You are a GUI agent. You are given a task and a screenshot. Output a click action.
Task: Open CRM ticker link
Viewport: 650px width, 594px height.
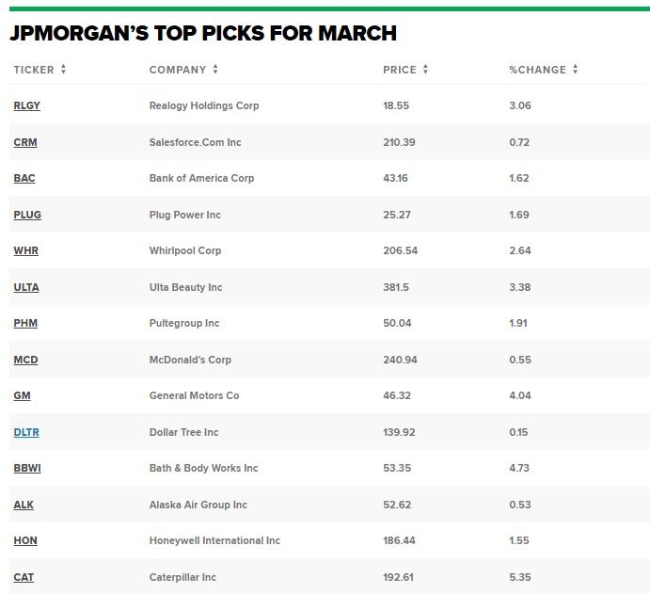pos(25,142)
